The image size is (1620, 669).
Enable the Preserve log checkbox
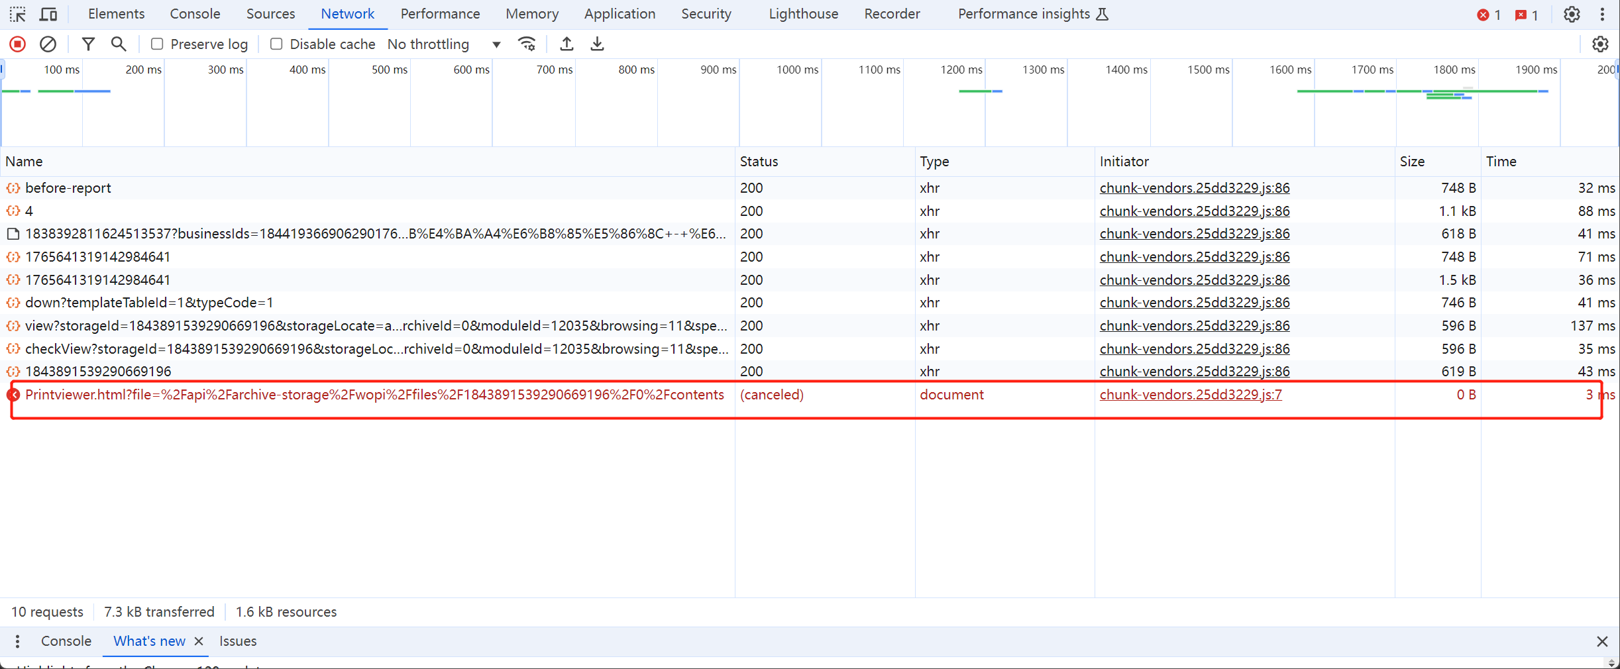157,44
